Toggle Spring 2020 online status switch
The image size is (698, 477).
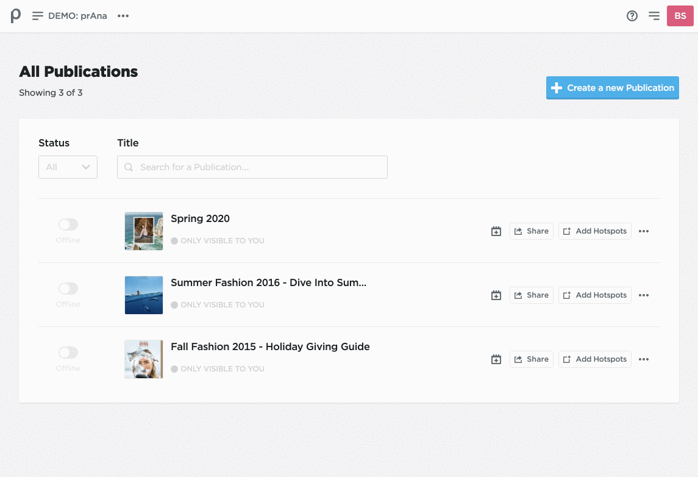(x=68, y=224)
